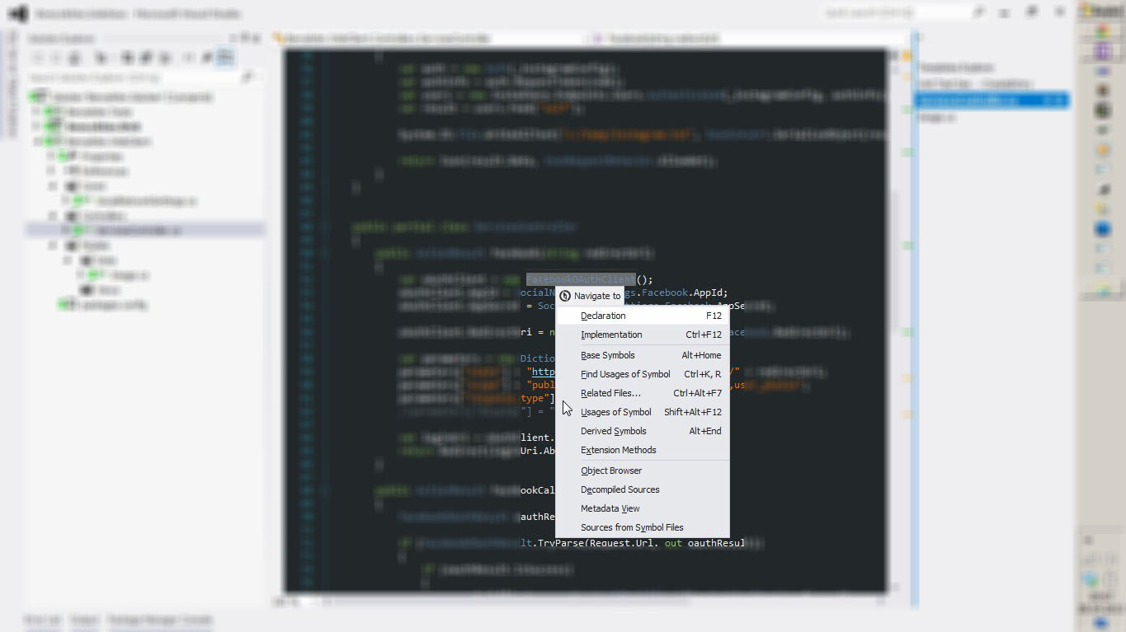Choose Declaration in the Navigate to menu

click(603, 316)
